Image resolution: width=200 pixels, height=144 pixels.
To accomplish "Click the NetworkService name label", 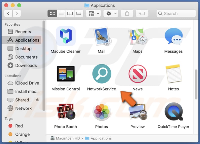I will coord(102,89).
